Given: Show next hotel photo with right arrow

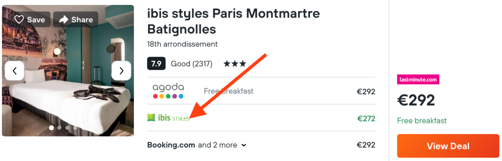Looking at the screenshot, I should pos(121,70).
